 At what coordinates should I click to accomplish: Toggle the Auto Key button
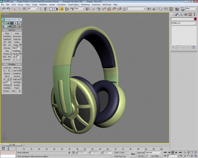[141, 152]
